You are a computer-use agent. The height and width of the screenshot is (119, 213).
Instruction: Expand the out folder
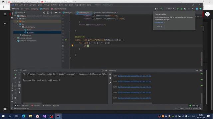(x=18, y=21)
